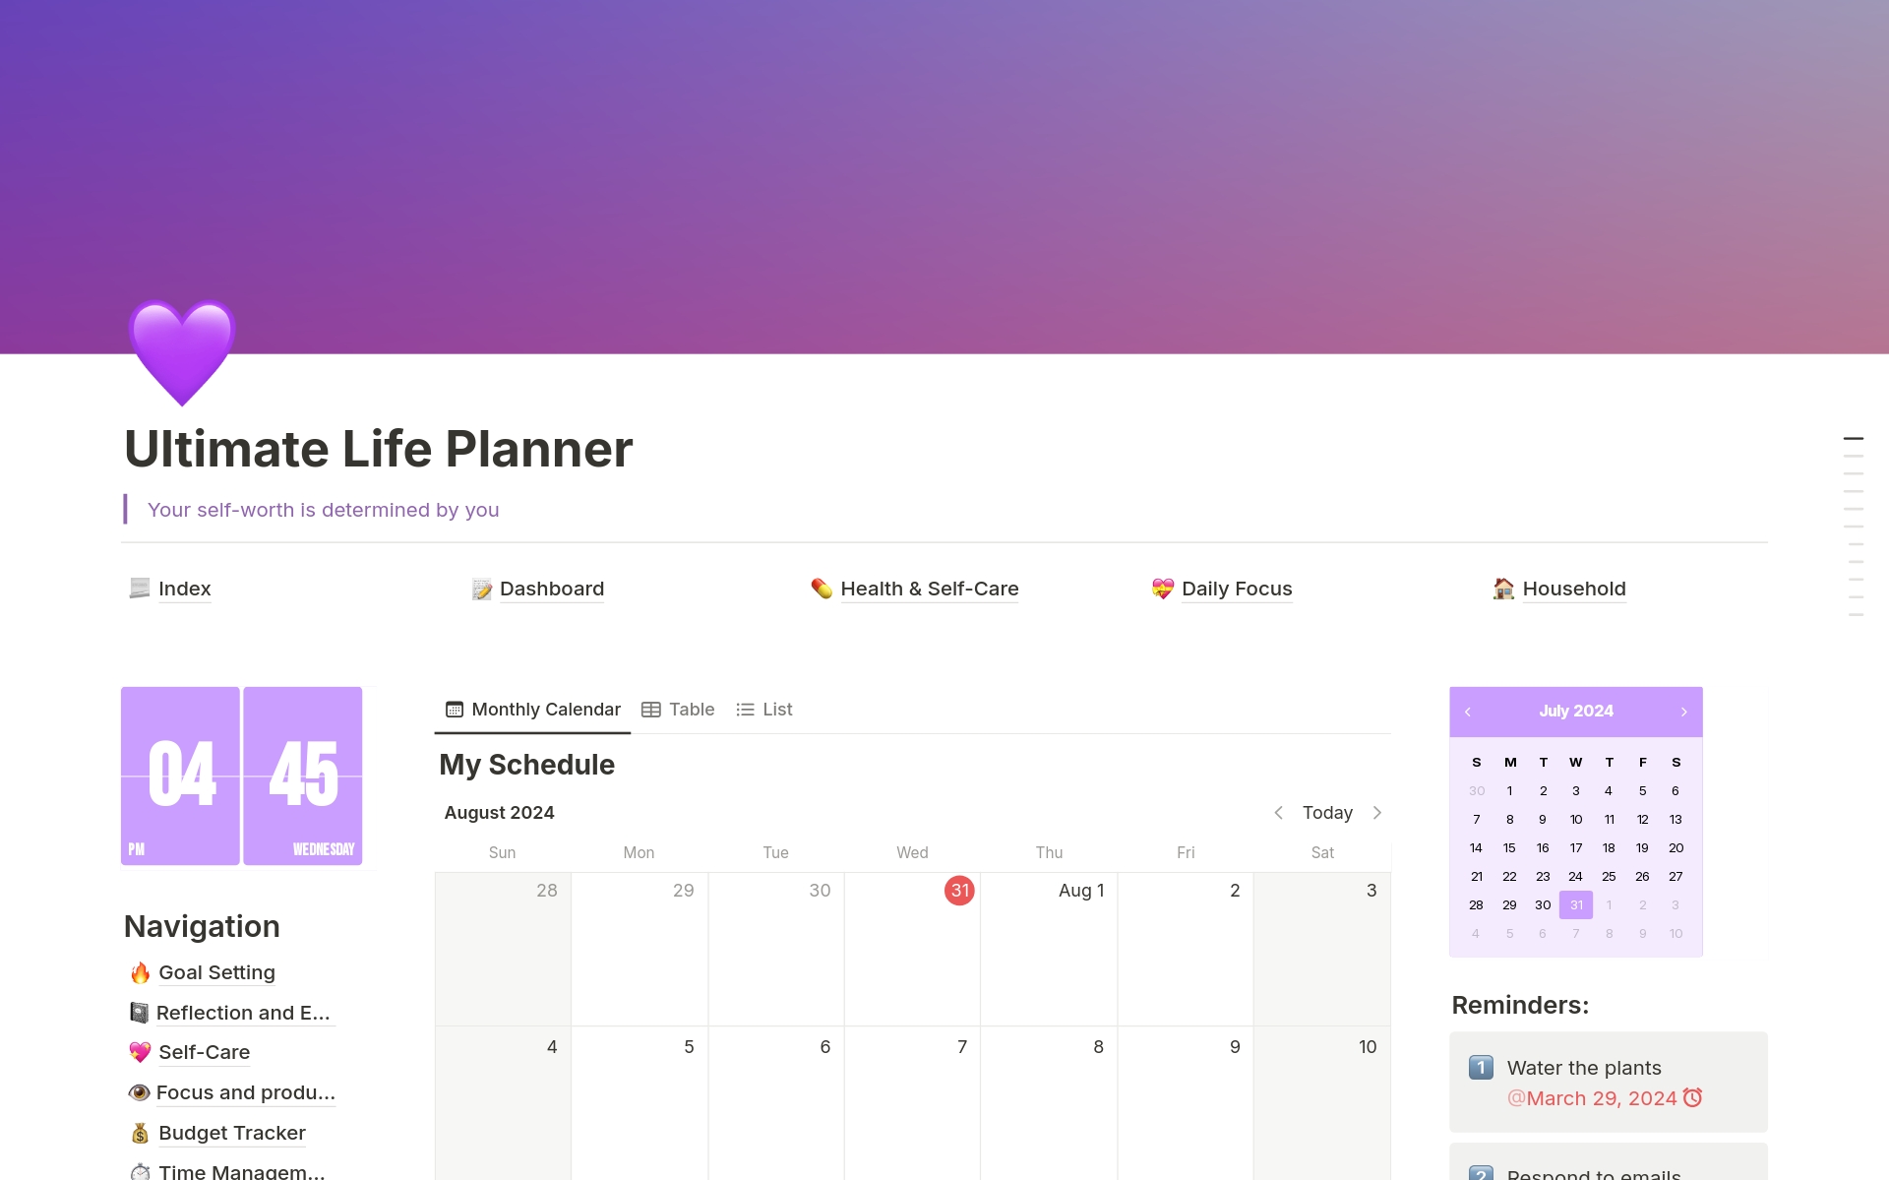Click Today button to reset calendar
The height and width of the screenshot is (1180, 1889).
[x=1326, y=813]
